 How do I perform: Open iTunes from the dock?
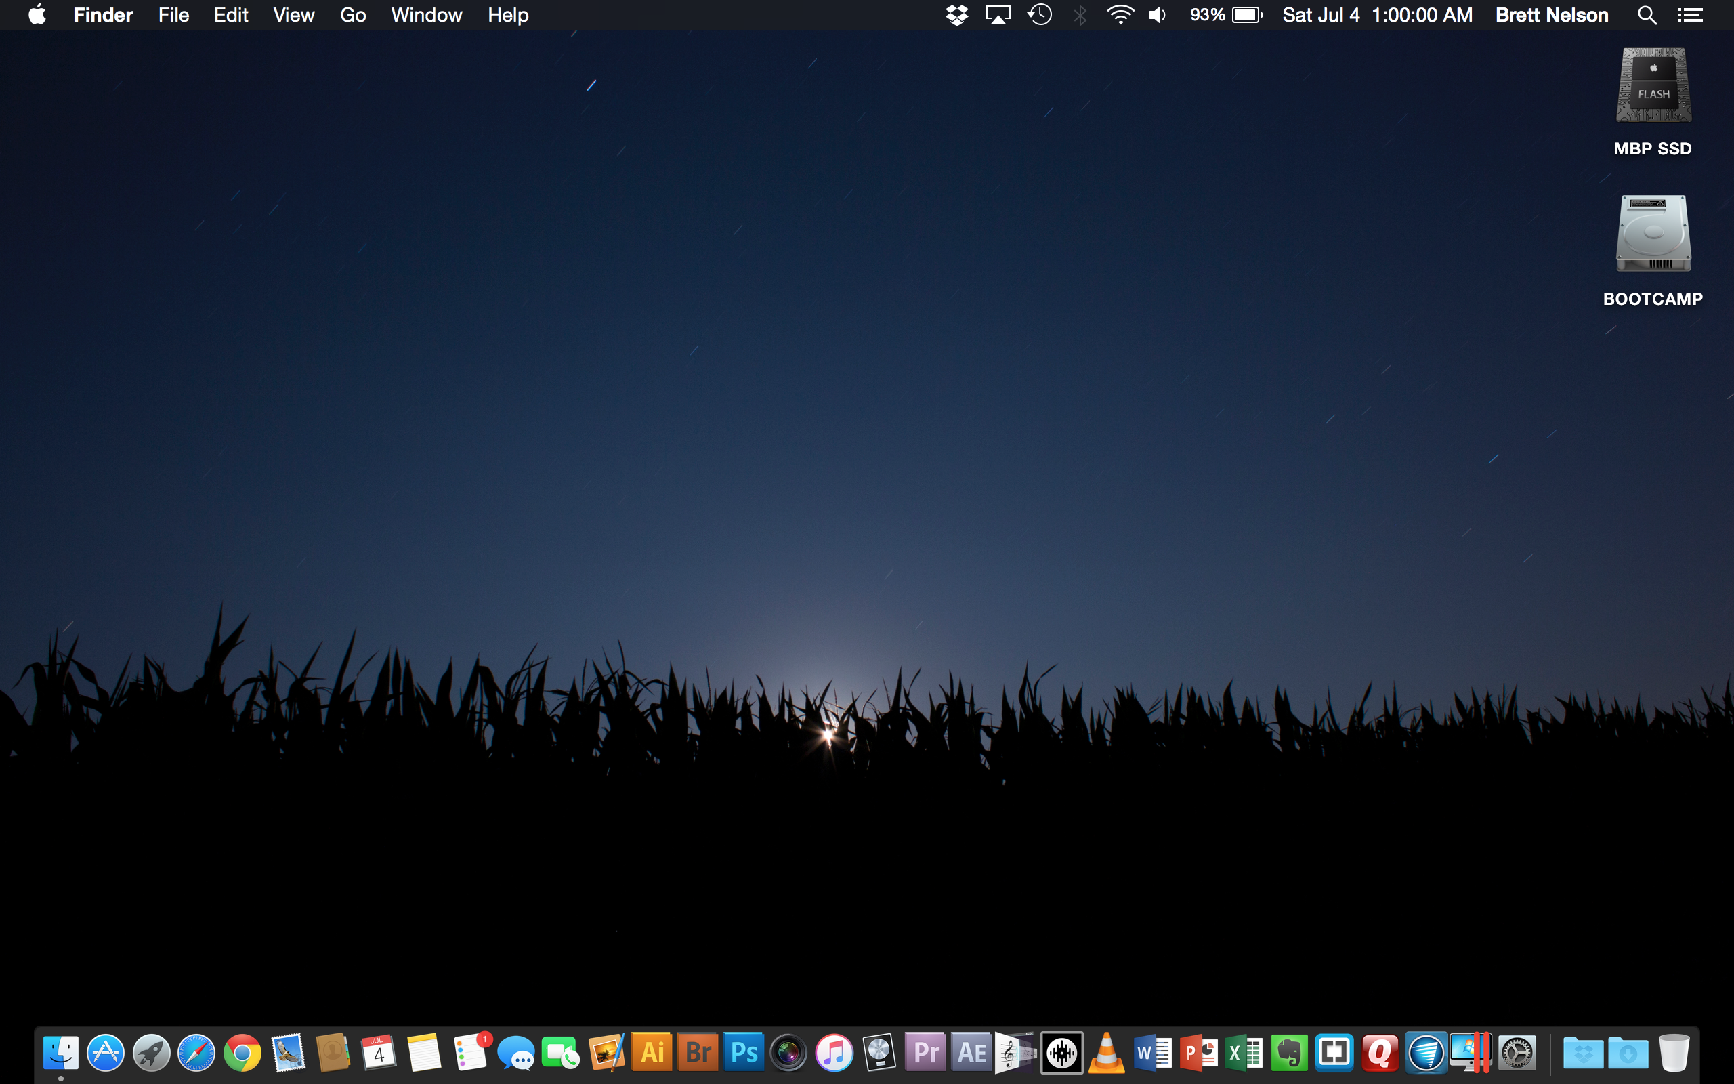pos(834,1052)
